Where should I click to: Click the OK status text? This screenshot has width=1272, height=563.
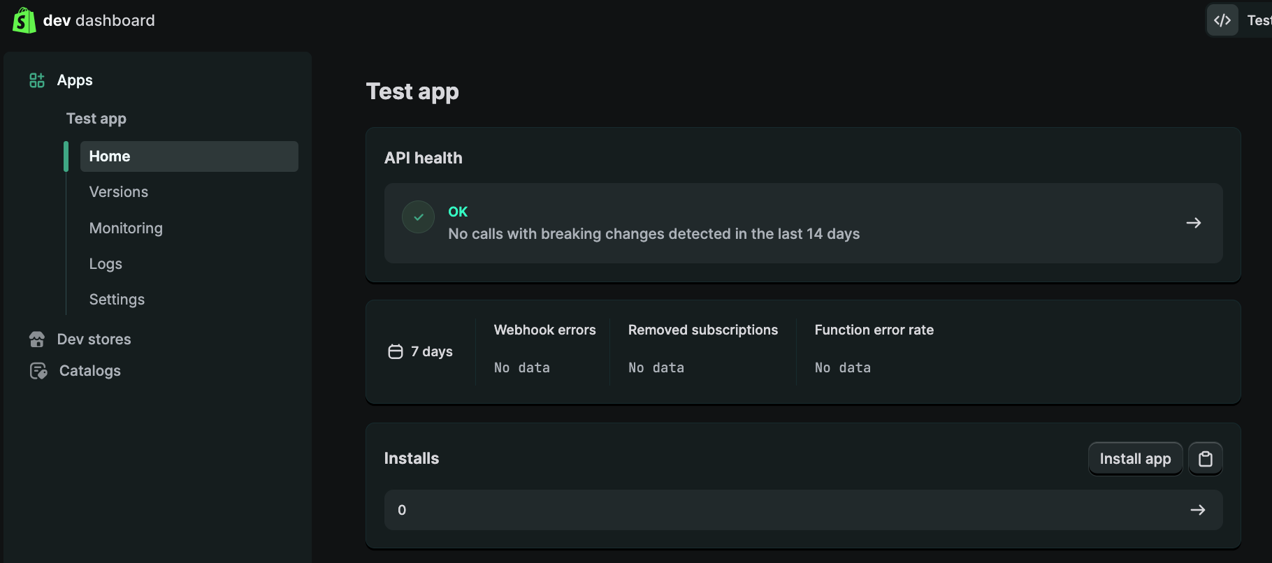(458, 212)
